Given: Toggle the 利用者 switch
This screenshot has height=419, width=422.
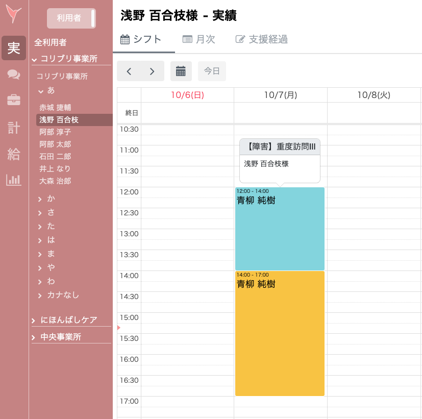Looking at the screenshot, I should point(71,18).
